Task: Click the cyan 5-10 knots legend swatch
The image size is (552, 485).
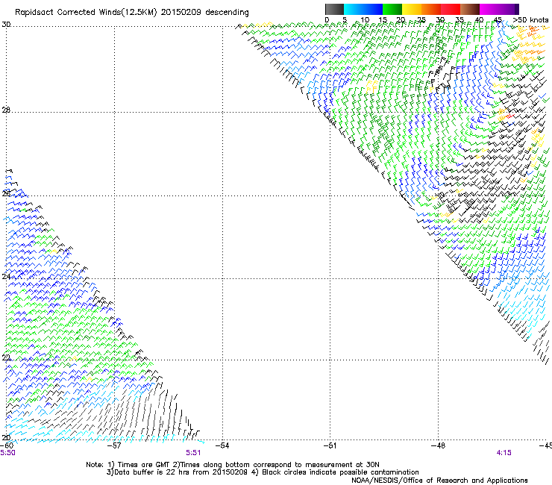Action: 354,9
